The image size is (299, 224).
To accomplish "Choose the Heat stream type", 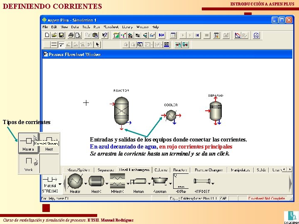I will click(x=49, y=143).
